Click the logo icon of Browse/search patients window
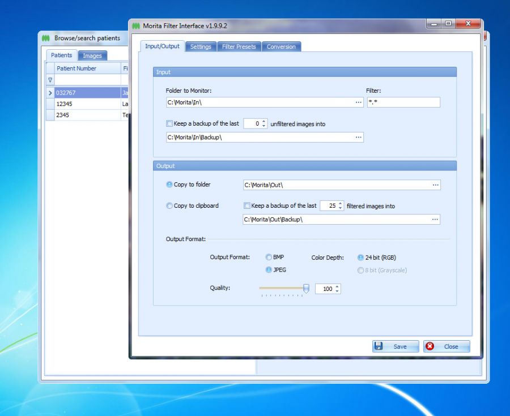This screenshot has height=416, width=510. pyautogui.click(x=46, y=38)
